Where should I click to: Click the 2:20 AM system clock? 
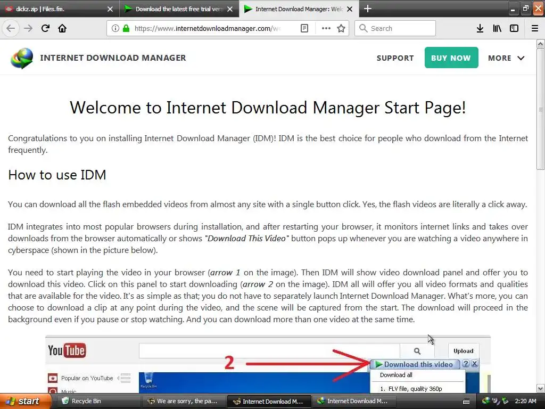[525, 401]
